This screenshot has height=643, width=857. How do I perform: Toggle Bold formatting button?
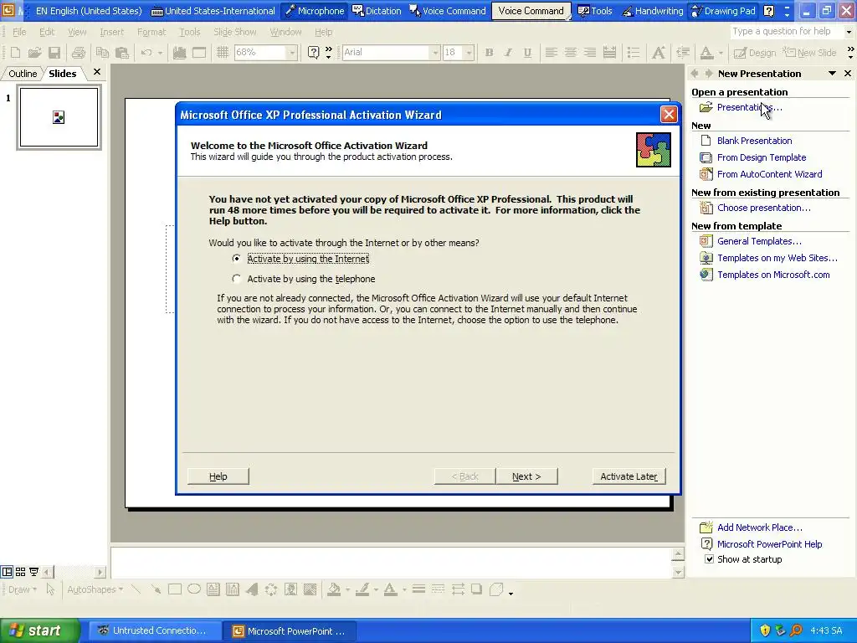[489, 53]
